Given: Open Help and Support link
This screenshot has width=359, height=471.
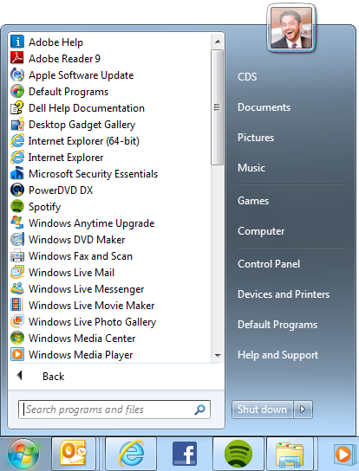Looking at the screenshot, I should (277, 355).
